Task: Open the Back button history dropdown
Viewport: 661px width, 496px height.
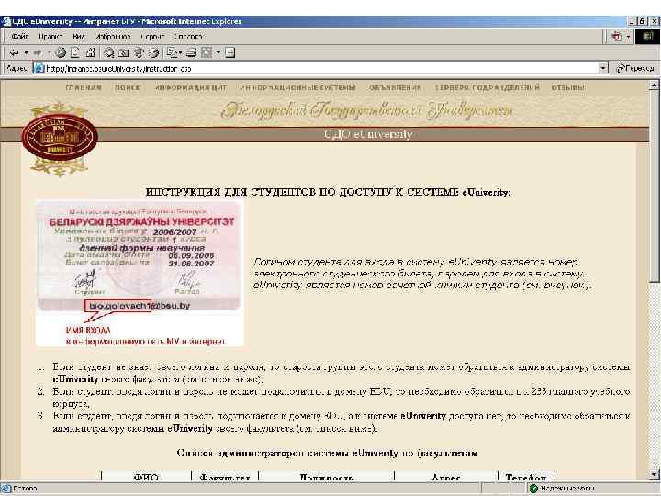Action: (26, 52)
